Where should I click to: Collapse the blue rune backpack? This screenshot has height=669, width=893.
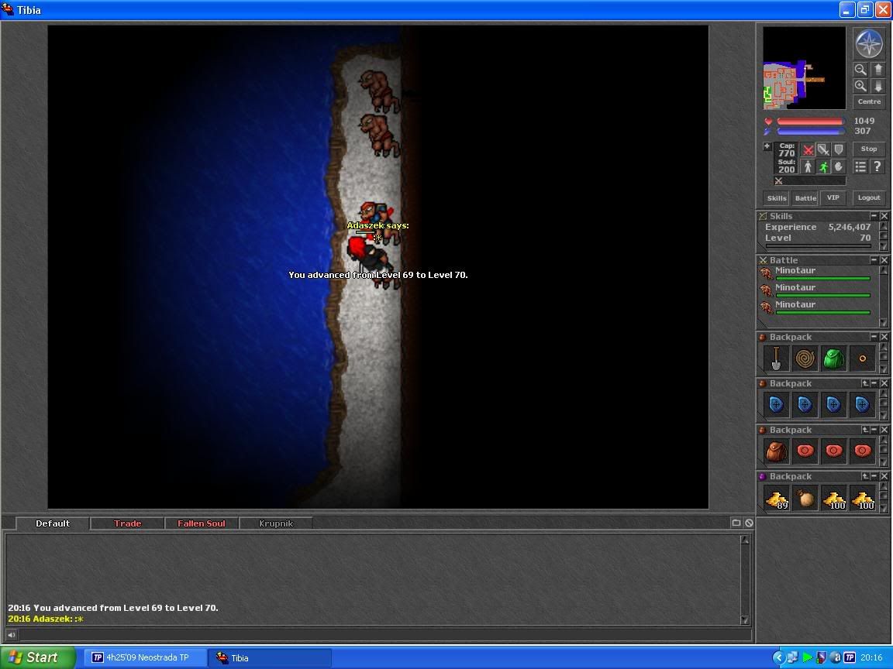coord(874,383)
